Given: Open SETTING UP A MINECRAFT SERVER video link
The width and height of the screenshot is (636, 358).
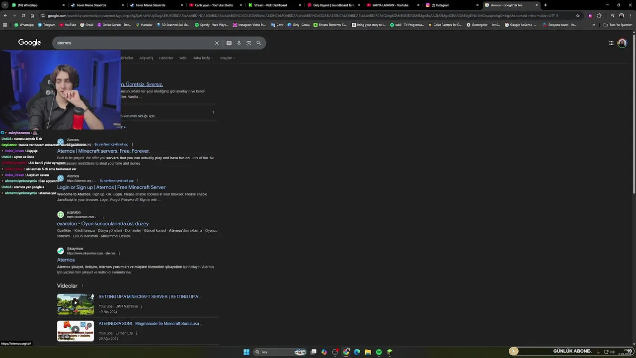Looking at the screenshot, I should point(150,297).
